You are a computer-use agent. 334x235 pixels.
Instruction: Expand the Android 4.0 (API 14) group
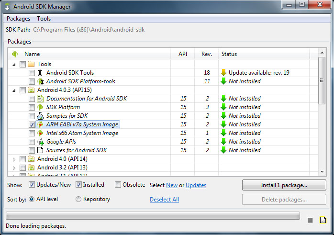pos(14,159)
